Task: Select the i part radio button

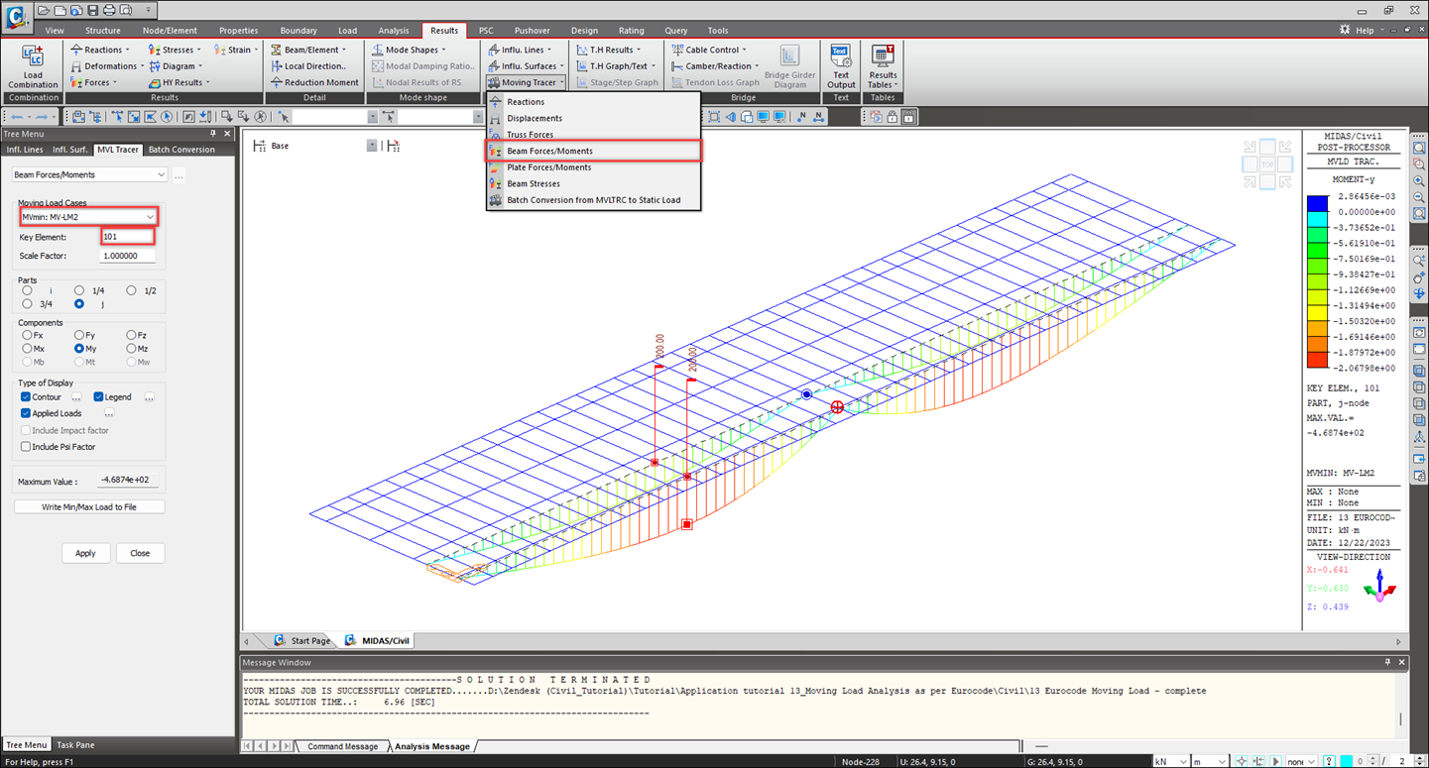Action: (x=27, y=290)
